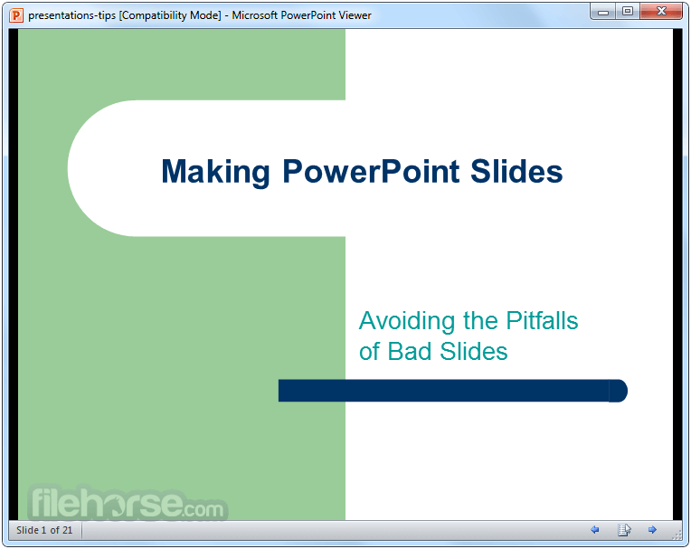This screenshot has width=691, height=549.
Task: Click the Making PowerPoint Slides title
Action: tap(362, 172)
